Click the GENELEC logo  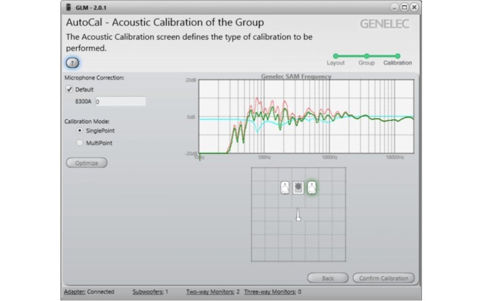385,24
